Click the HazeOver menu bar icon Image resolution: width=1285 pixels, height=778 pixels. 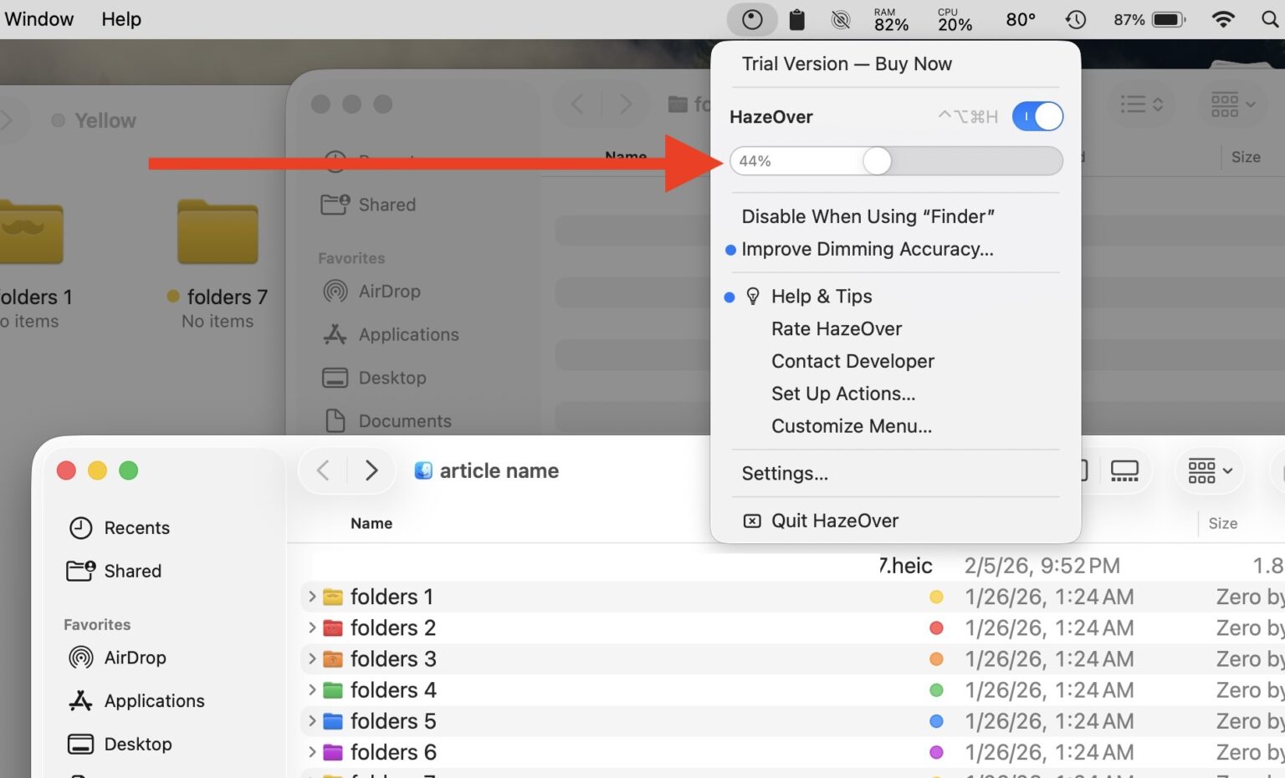[x=752, y=19]
